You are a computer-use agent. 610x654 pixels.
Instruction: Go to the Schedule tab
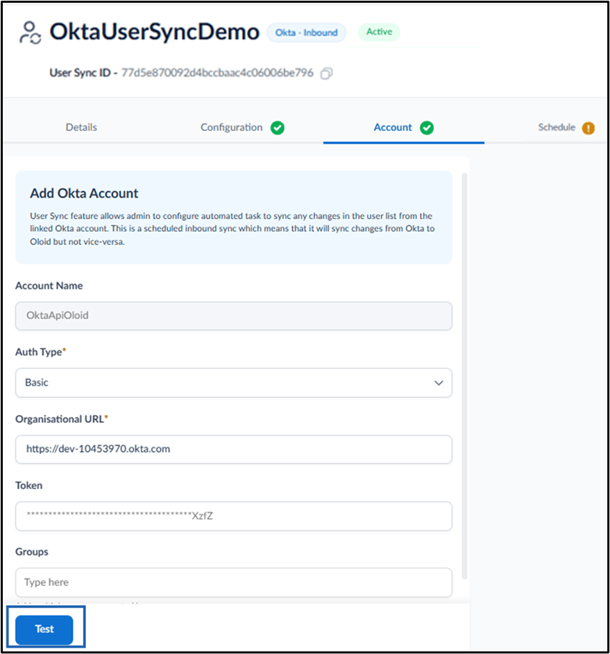pyautogui.click(x=557, y=127)
